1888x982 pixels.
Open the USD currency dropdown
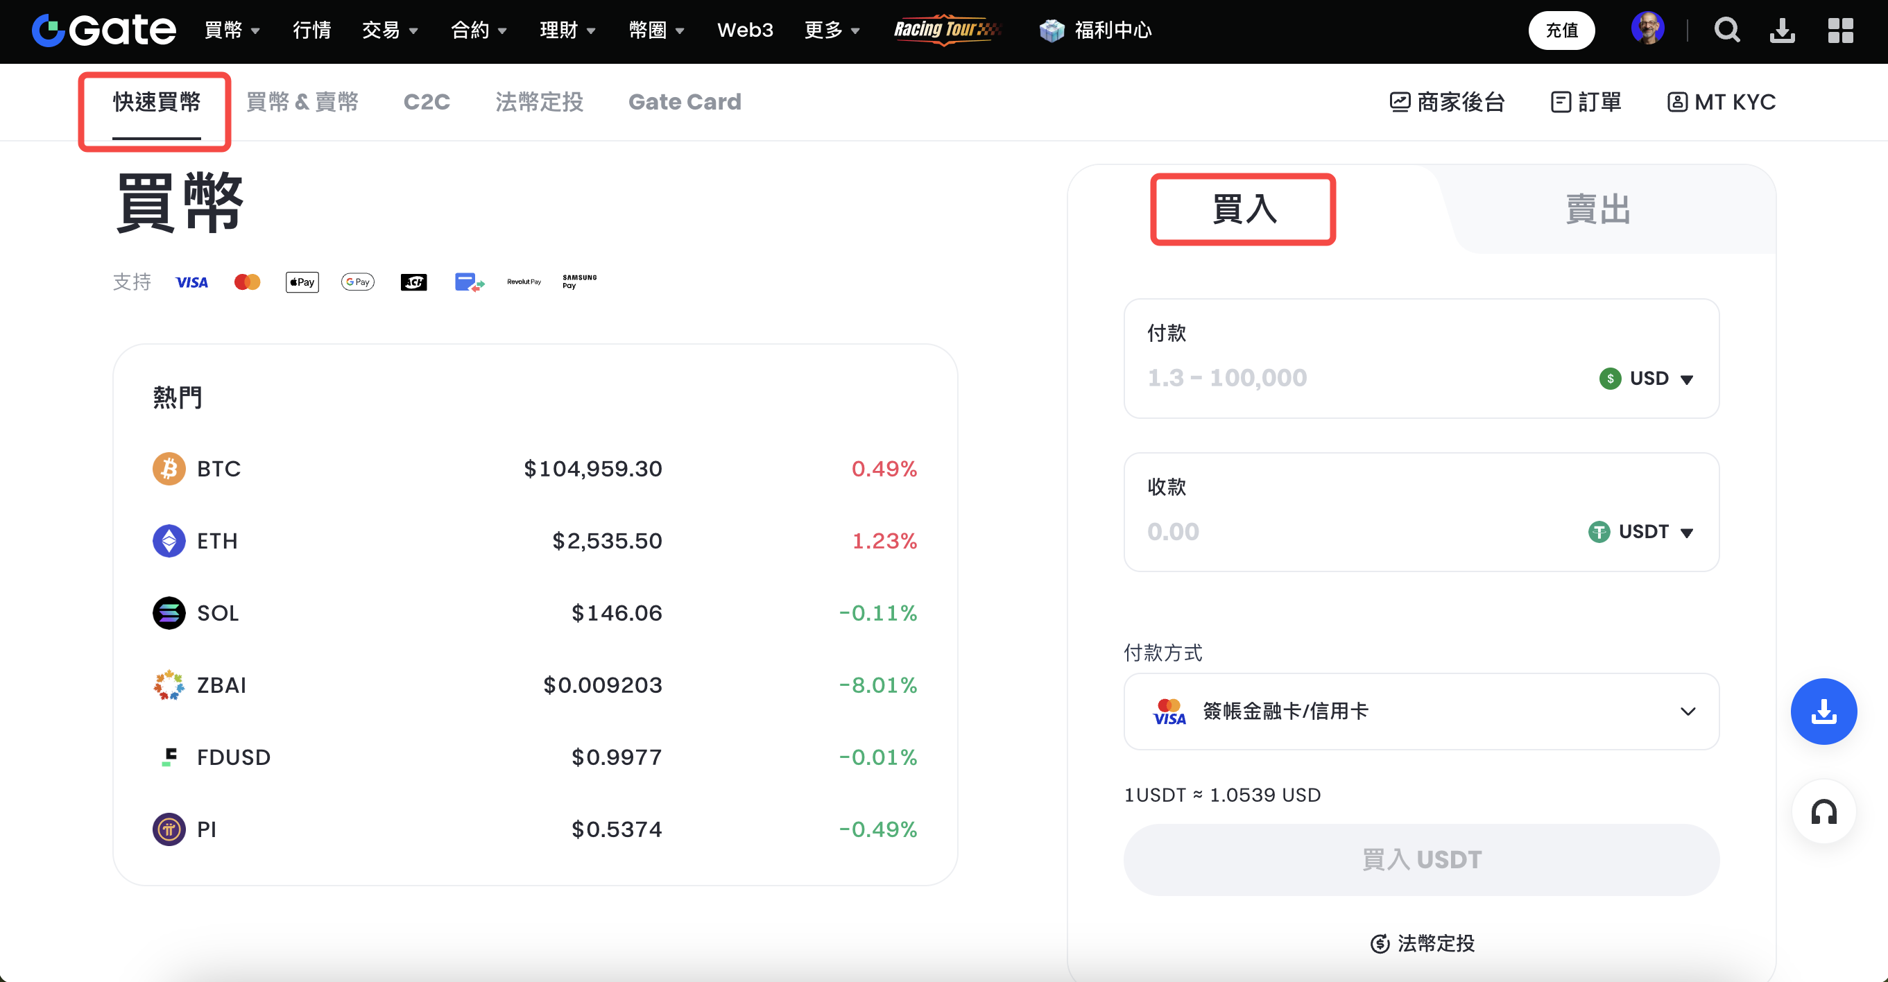coord(1647,378)
